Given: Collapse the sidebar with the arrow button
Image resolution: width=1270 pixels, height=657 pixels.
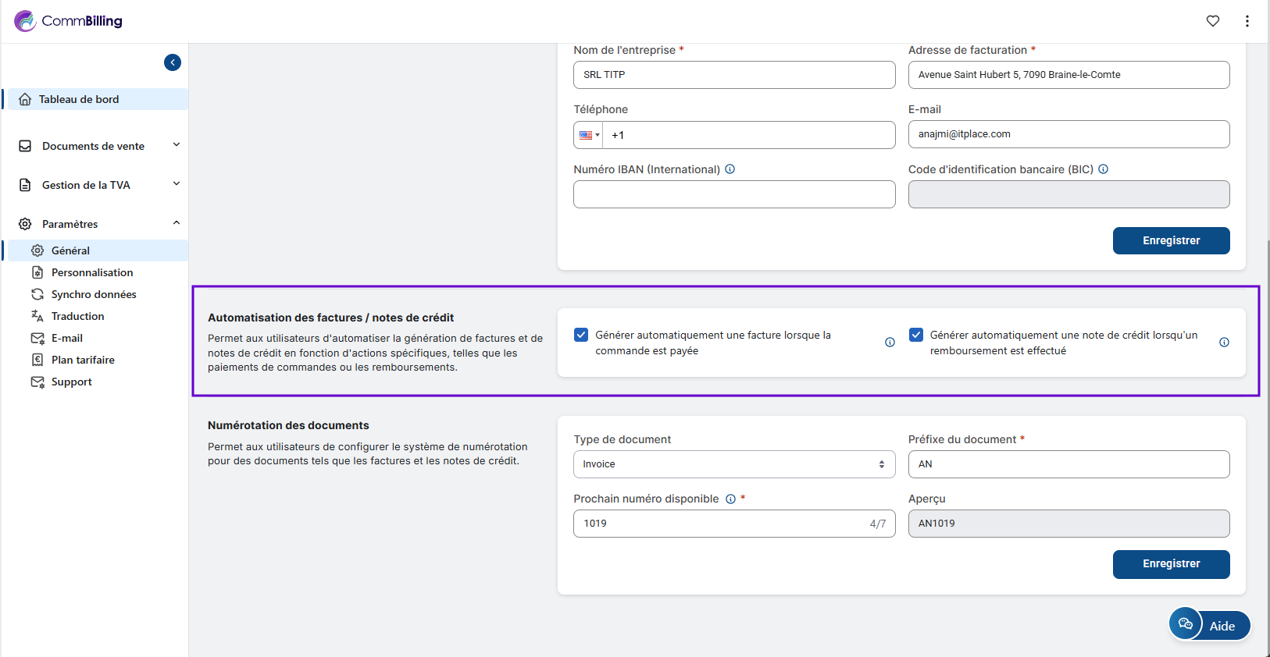Looking at the screenshot, I should [173, 62].
